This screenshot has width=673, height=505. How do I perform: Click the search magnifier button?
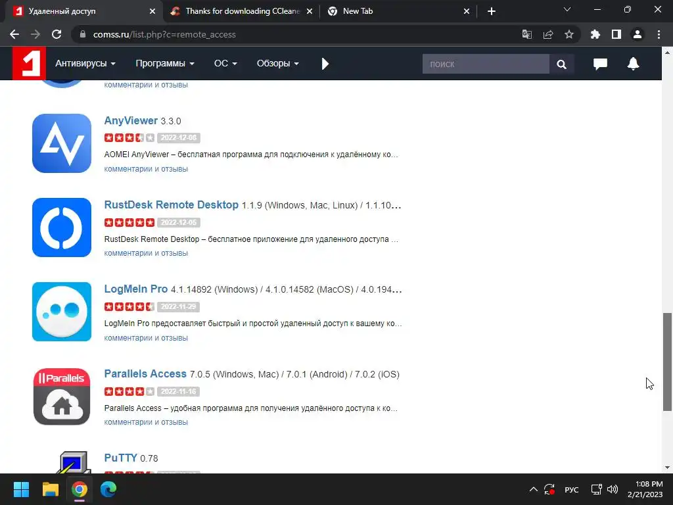(x=561, y=64)
